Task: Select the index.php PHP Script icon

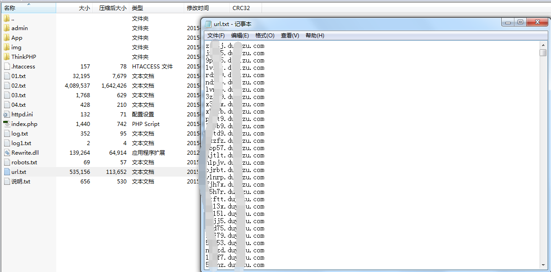Action: (x=8, y=124)
